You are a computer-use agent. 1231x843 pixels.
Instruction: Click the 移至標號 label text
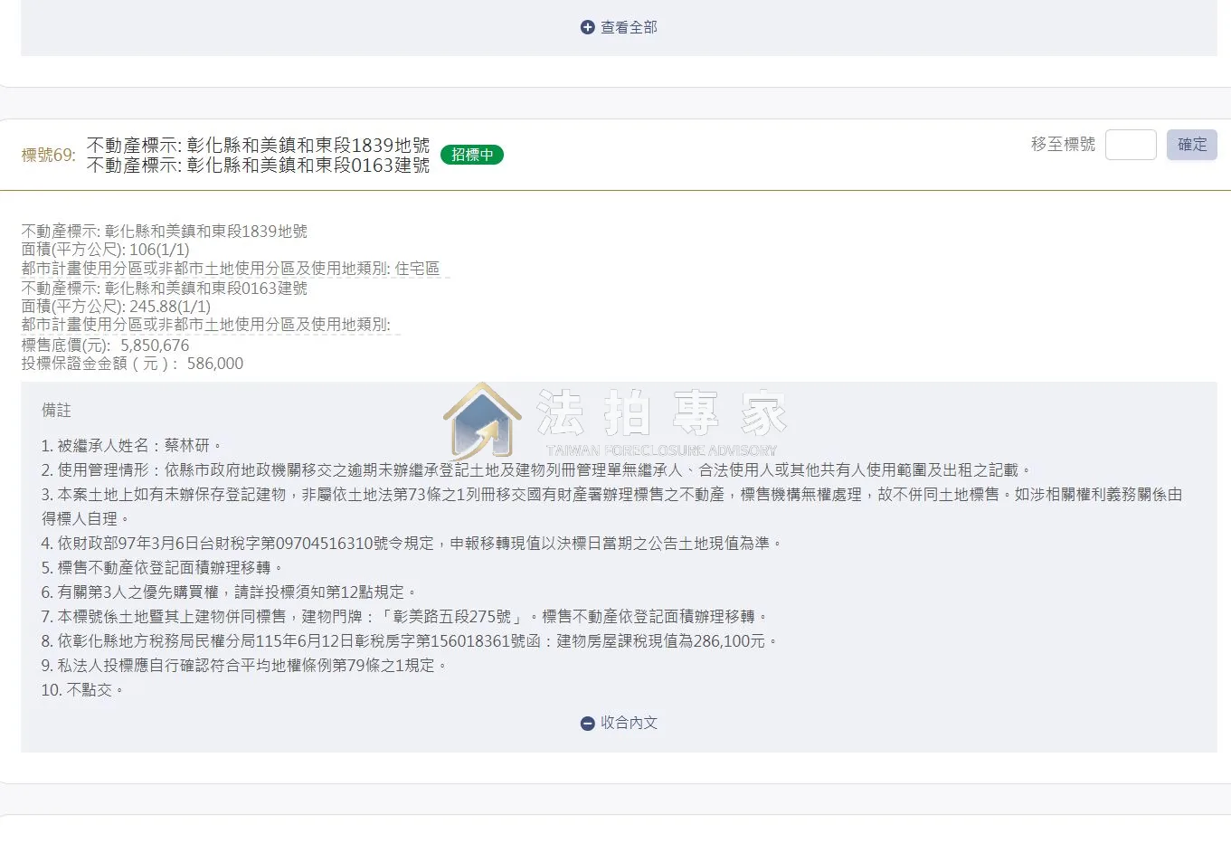click(1063, 145)
